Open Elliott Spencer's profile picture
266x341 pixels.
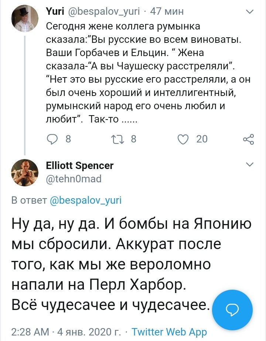[x=24, y=172]
